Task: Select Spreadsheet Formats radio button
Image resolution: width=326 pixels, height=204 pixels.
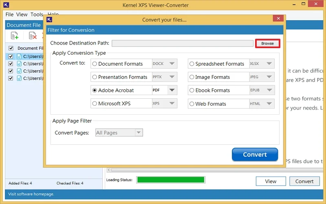Action: (x=192, y=64)
